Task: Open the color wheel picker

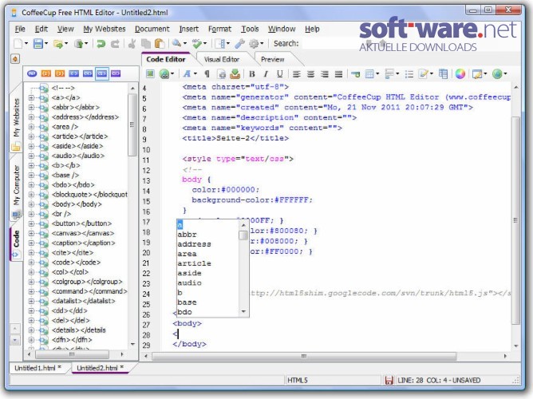Action: click(460, 73)
